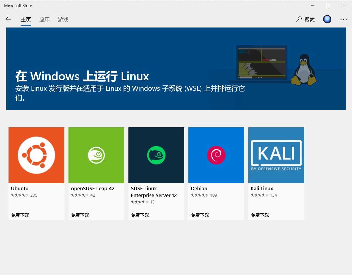Open the user account avatar
The image size is (352, 275).
click(x=327, y=19)
